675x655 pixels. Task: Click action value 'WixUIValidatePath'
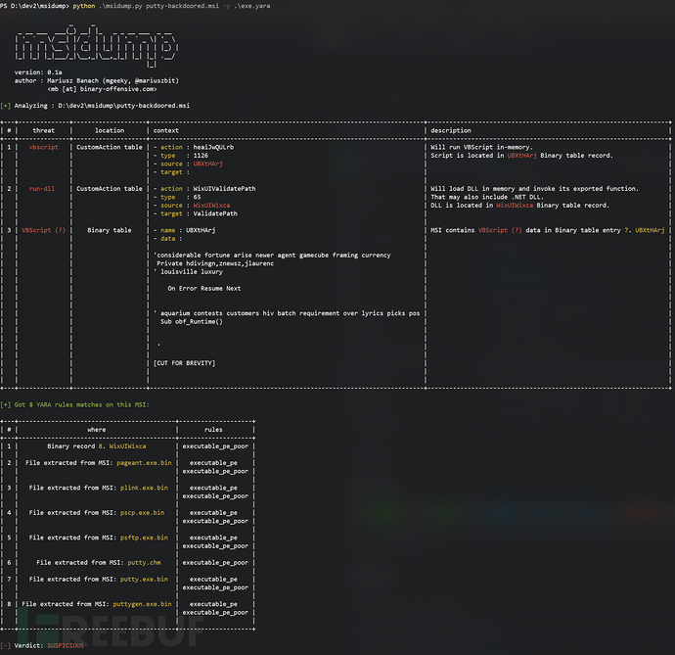pos(224,188)
